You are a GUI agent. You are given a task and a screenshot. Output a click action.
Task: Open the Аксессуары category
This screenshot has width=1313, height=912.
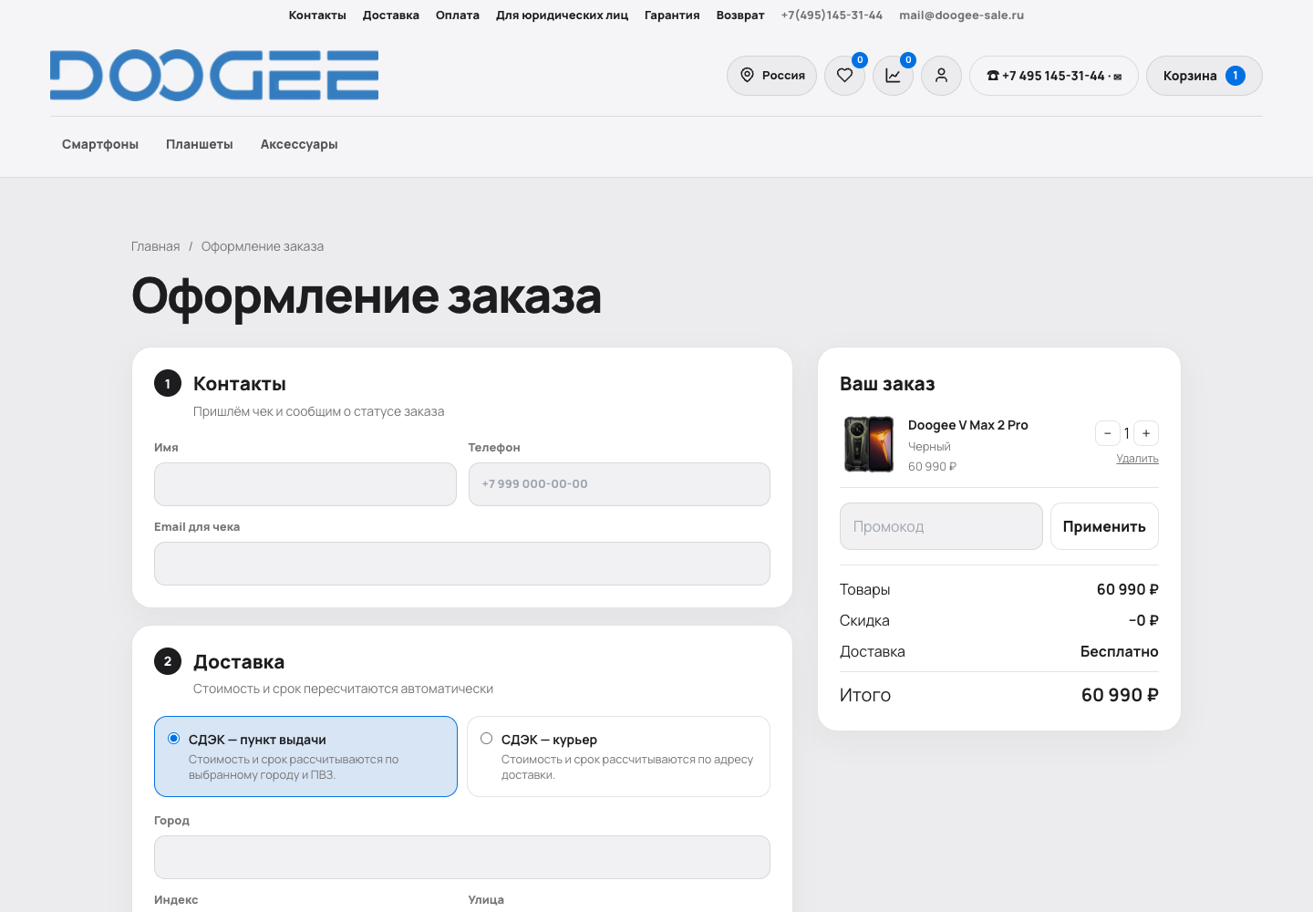(x=299, y=144)
